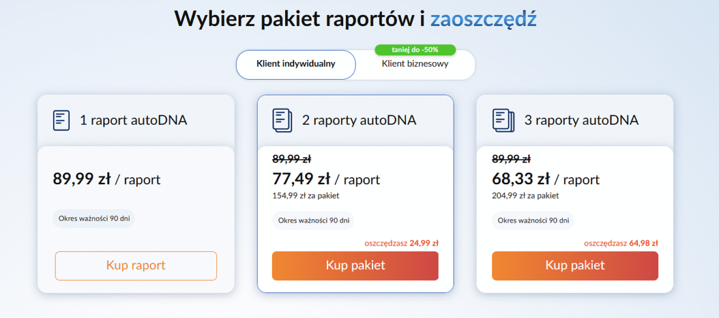Click the double document icon for 2 raporty
This screenshot has width=719, height=318.
click(x=281, y=120)
